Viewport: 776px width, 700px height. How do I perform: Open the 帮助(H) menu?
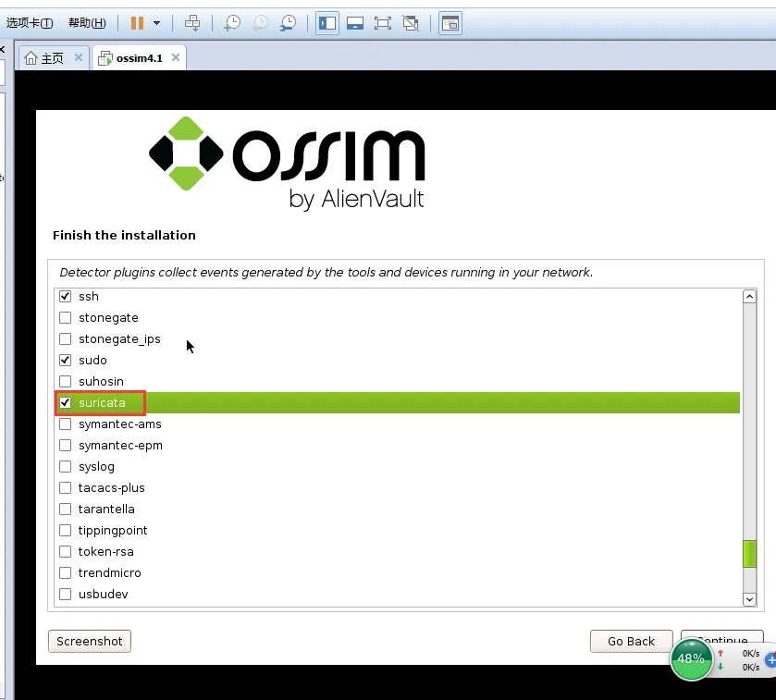pos(87,23)
